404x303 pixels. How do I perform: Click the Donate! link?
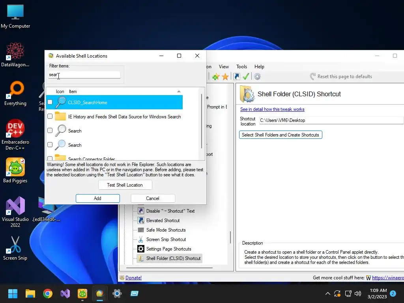pos(133,278)
